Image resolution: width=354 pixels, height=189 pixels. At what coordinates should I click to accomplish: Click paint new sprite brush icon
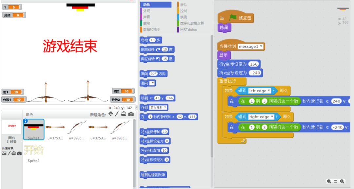coord(117,114)
